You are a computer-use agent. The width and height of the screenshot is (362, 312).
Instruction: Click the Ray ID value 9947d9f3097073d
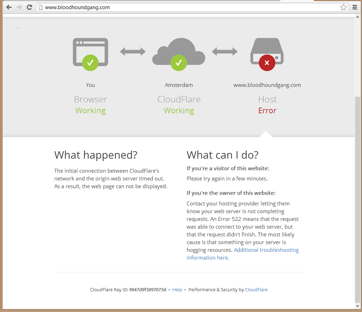click(148, 289)
